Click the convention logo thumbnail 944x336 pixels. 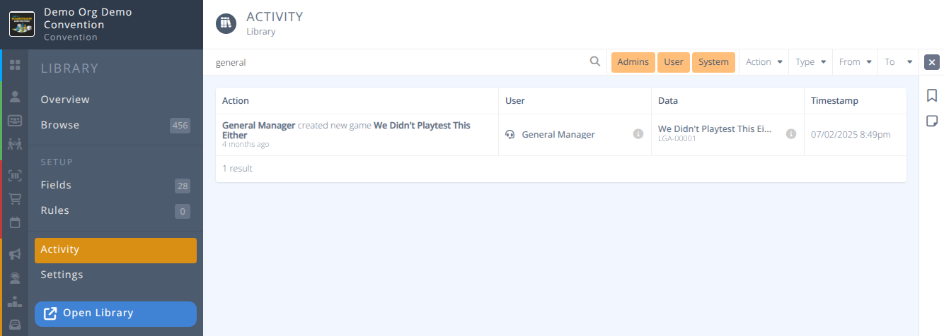tap(22, 24)
